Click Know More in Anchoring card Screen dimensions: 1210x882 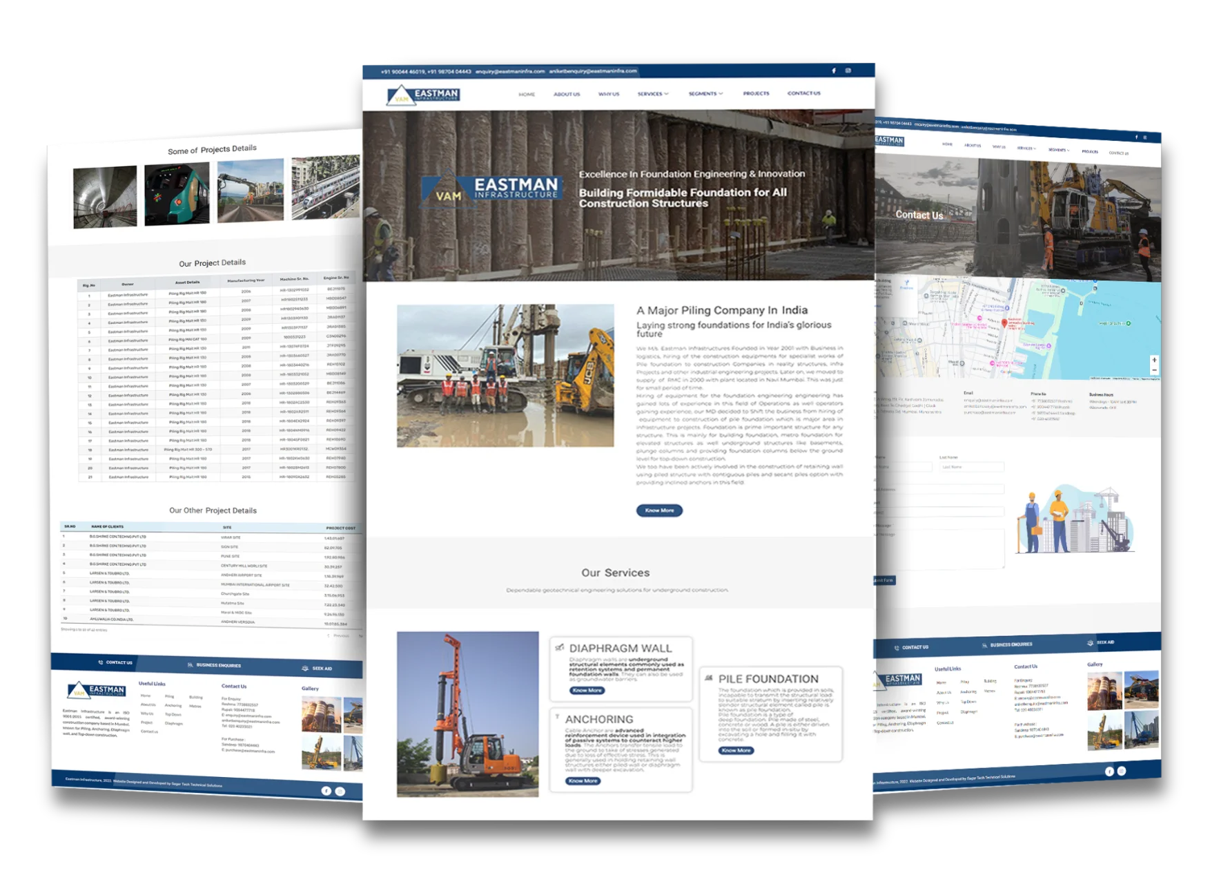[x=583, y=780]
